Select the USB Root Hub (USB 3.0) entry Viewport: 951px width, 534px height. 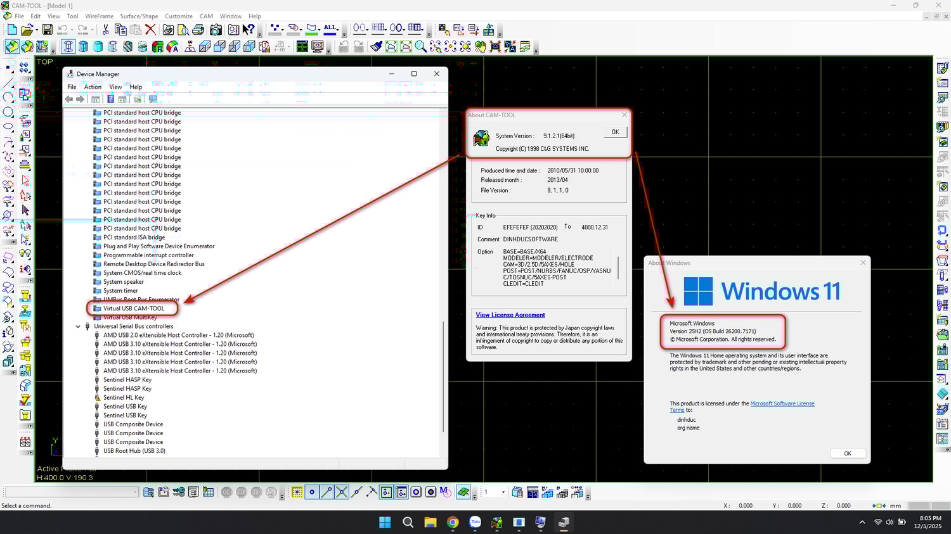pos(134,451)
